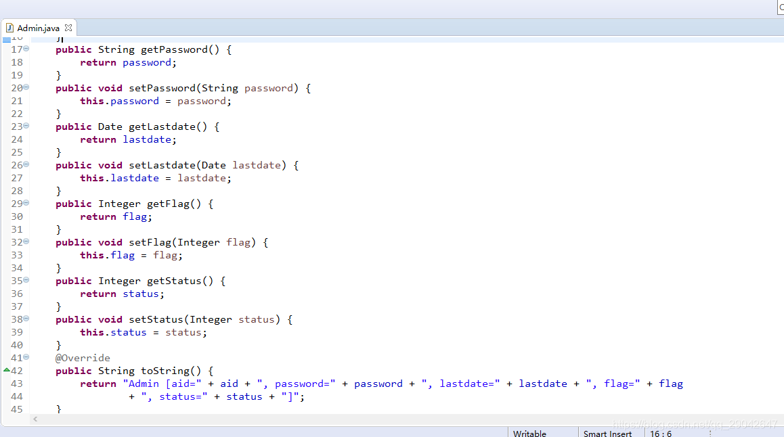Click "return lastdate;" on line 24
This screenshot has height=437, width=784.
click(x=129, y=140)
